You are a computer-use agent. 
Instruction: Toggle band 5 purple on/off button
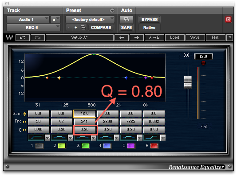131,146
